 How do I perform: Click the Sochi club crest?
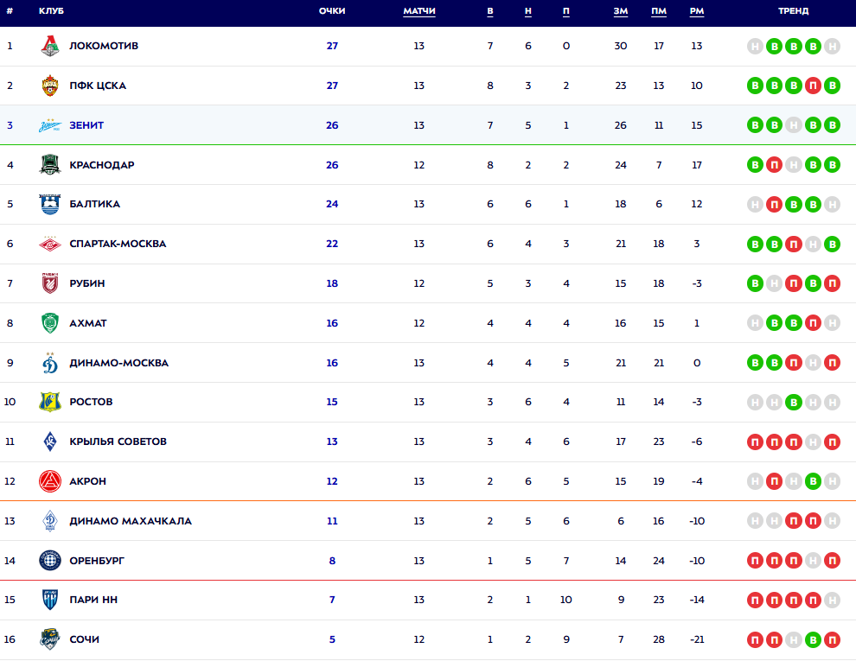coord(50,639)
